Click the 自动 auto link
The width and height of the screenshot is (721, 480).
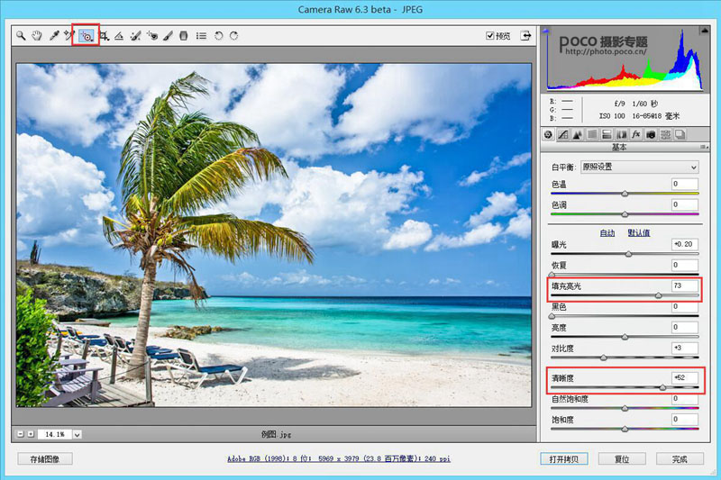tap(607, 233)
